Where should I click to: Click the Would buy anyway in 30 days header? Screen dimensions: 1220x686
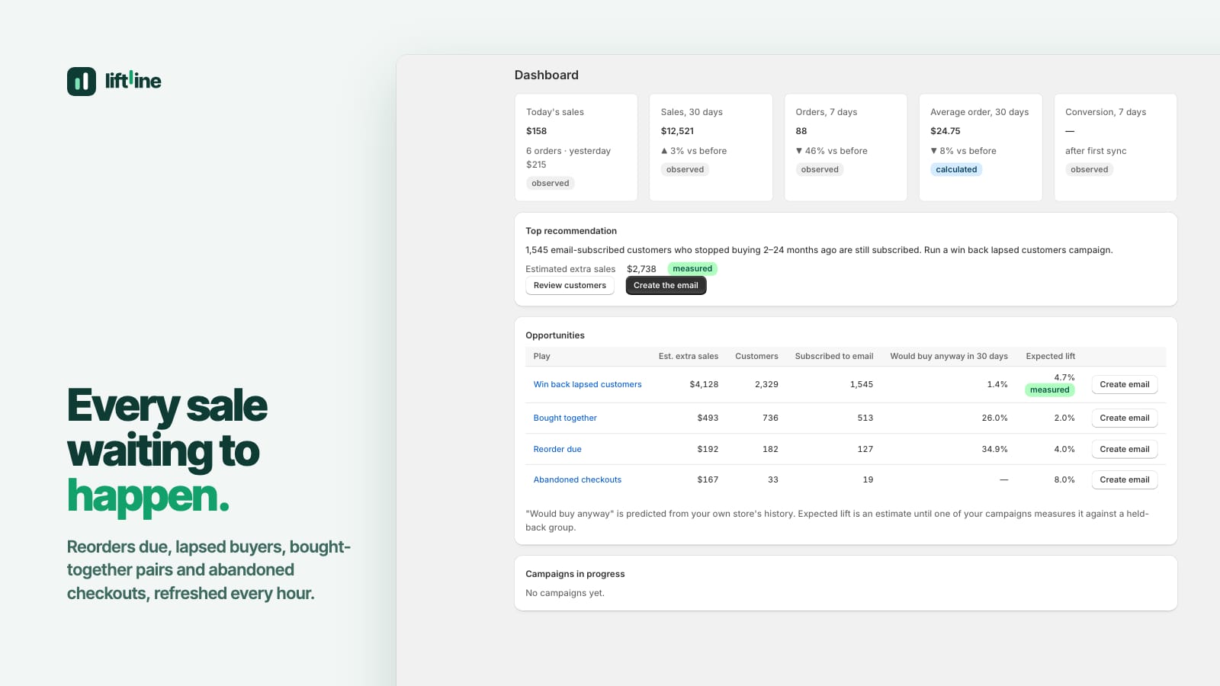click(949, 357)
